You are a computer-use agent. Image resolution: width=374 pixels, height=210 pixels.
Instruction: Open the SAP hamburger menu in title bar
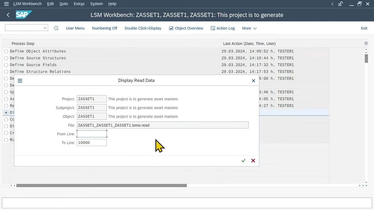click(x=6, y=4)
